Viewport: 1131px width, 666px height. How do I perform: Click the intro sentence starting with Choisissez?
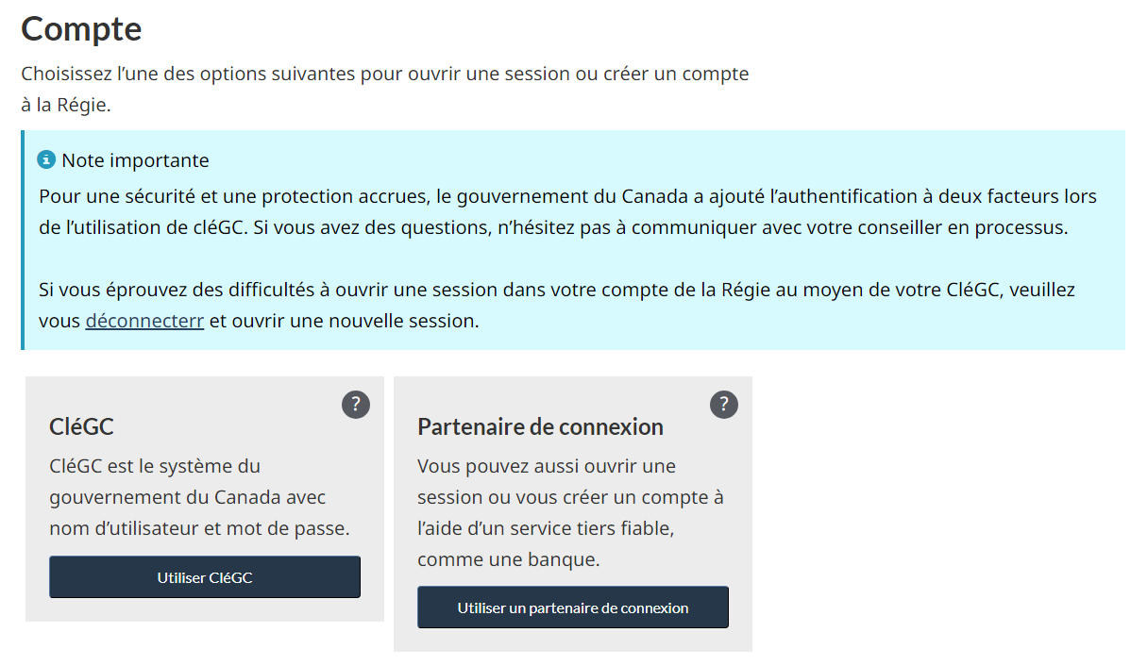384,74
